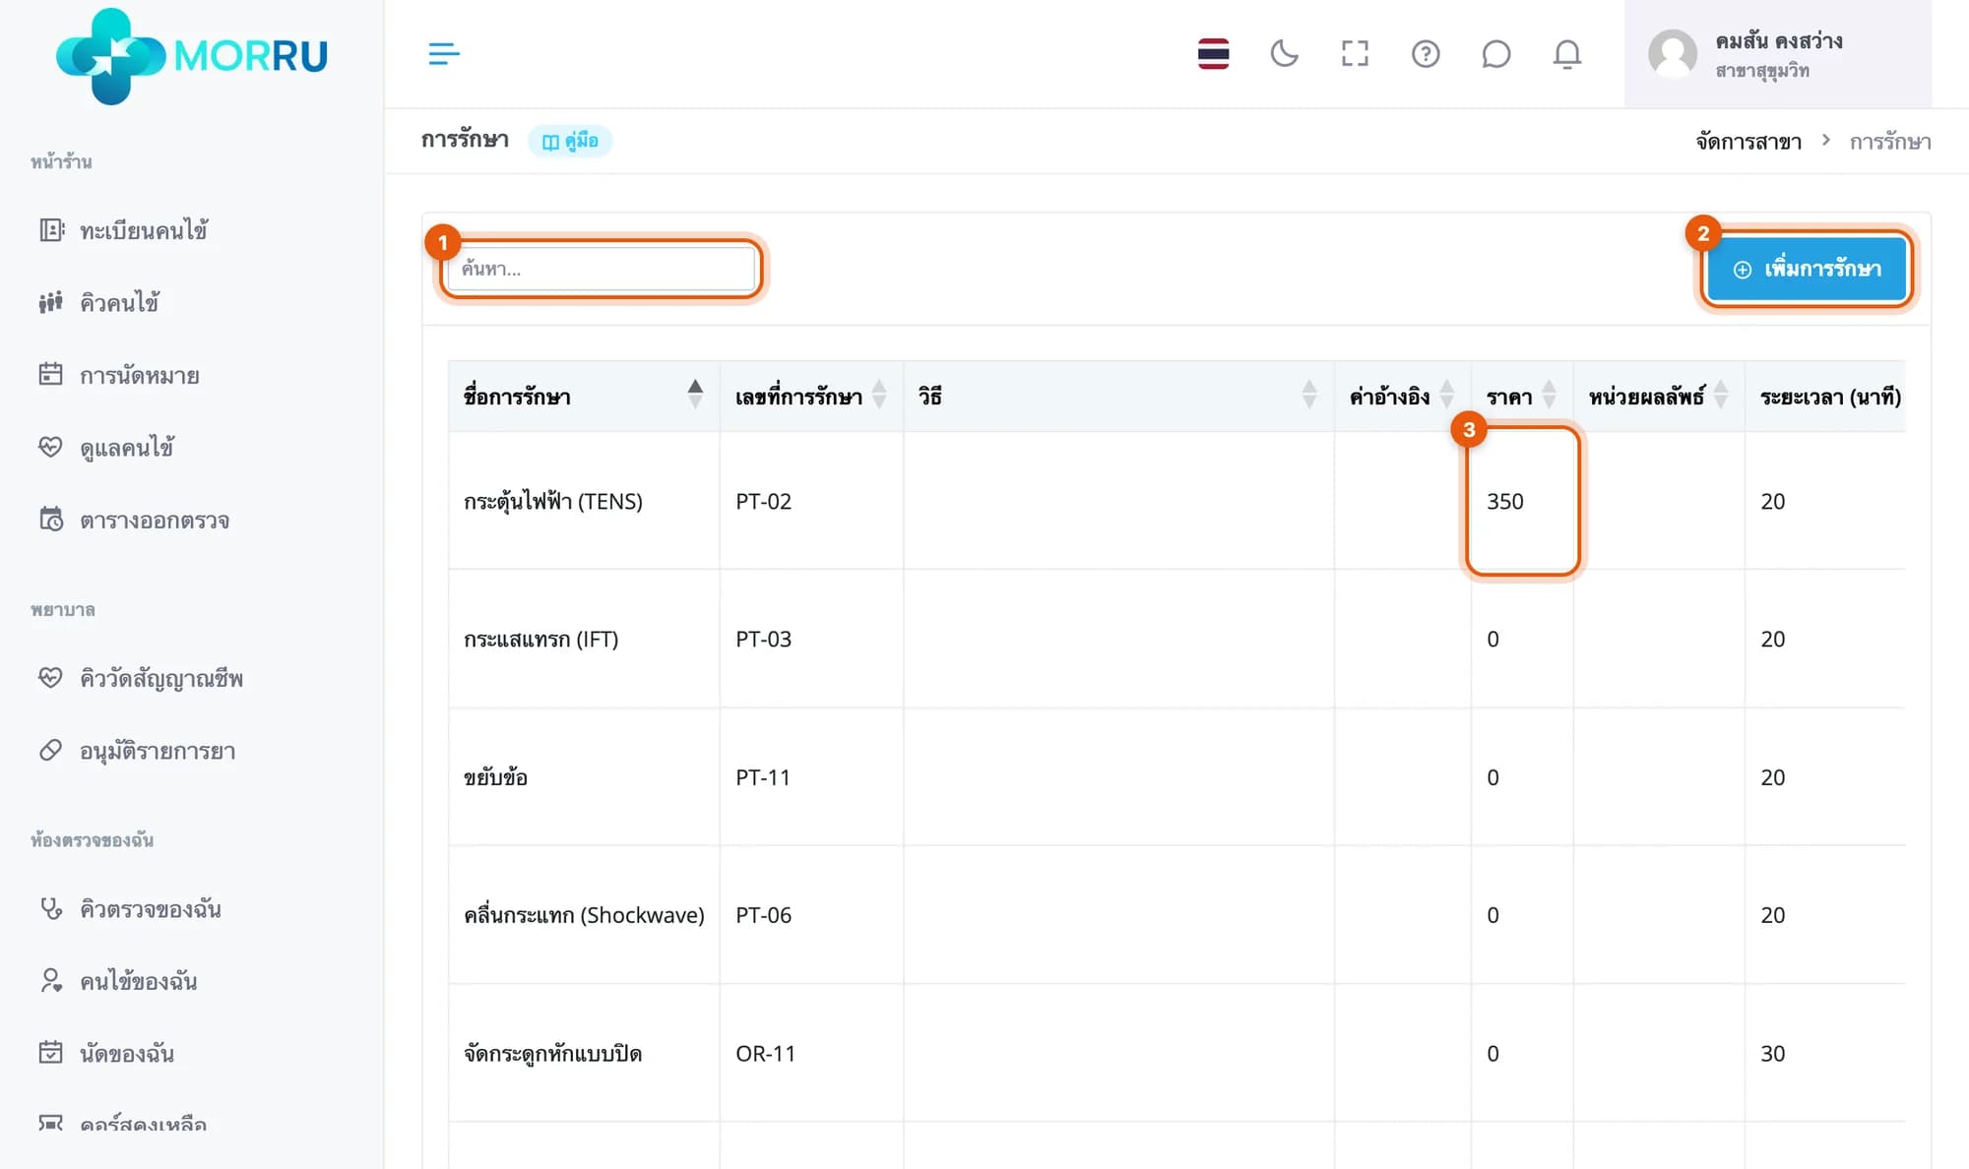Toggle dark mode moon icon
The height and width of the screenshot is (1169, 1969).
pyautogui.click(x=1284, y=53)
